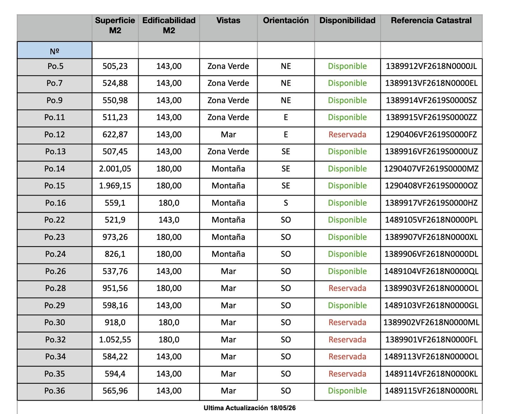Click reference '1489105VF2618N0000PL'
This screenshot has width=507, height=414.
point(431,219)
